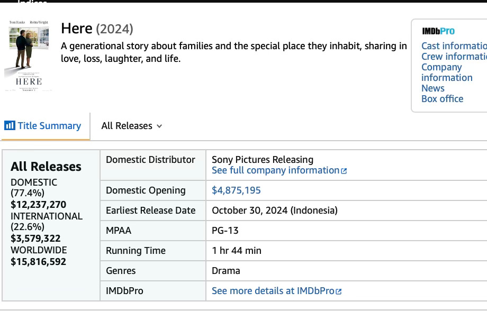
Task: Click the IMDbPro row label cell
Action: pos(153,291)
